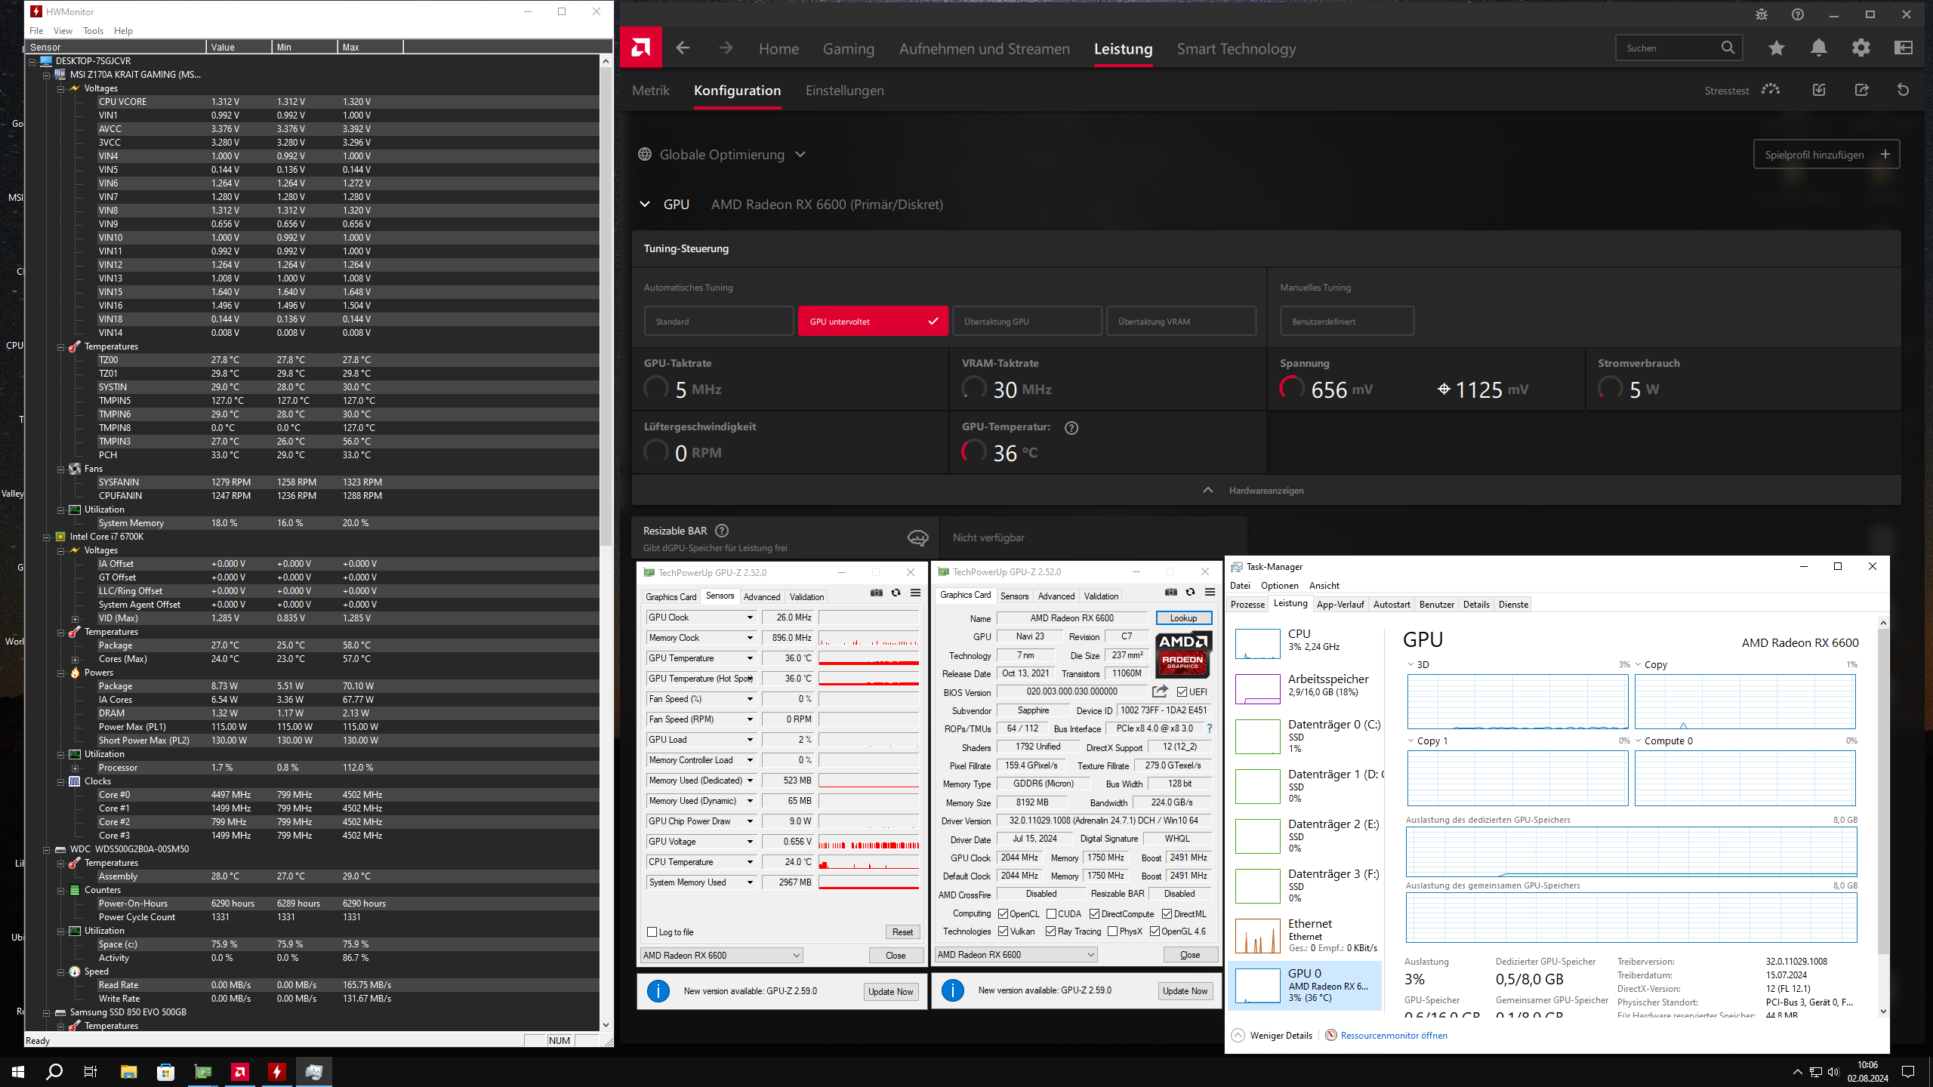Open the GPU-Z hamburger menu in the Graphics Card window
This screenshot has height=1087, width=1933.
pos(1210,593)
